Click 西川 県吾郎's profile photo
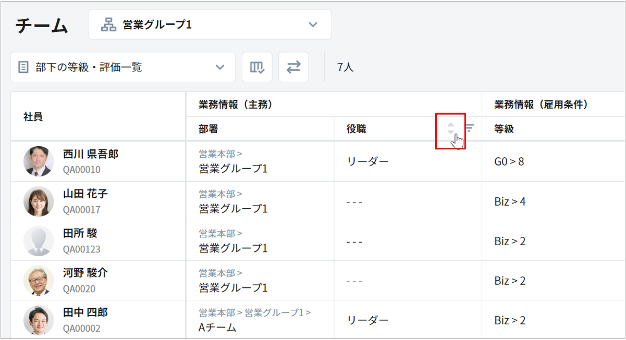 [39, 161]
